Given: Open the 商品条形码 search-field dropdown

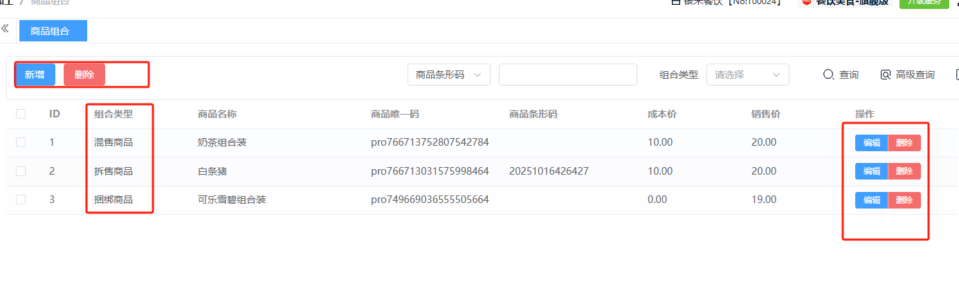Looking at the screenshot, I should point(448,75).
